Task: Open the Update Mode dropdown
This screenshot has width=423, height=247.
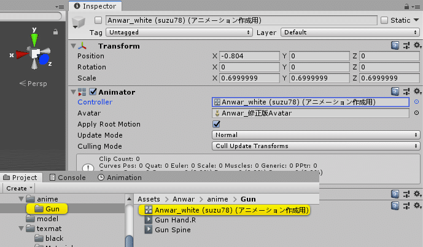Action: pos(316,135)
